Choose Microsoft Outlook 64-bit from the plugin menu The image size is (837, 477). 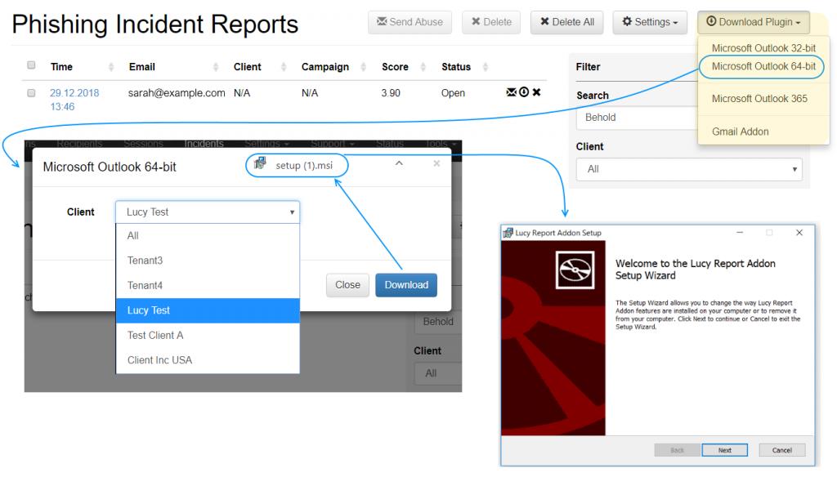(763, 66)
